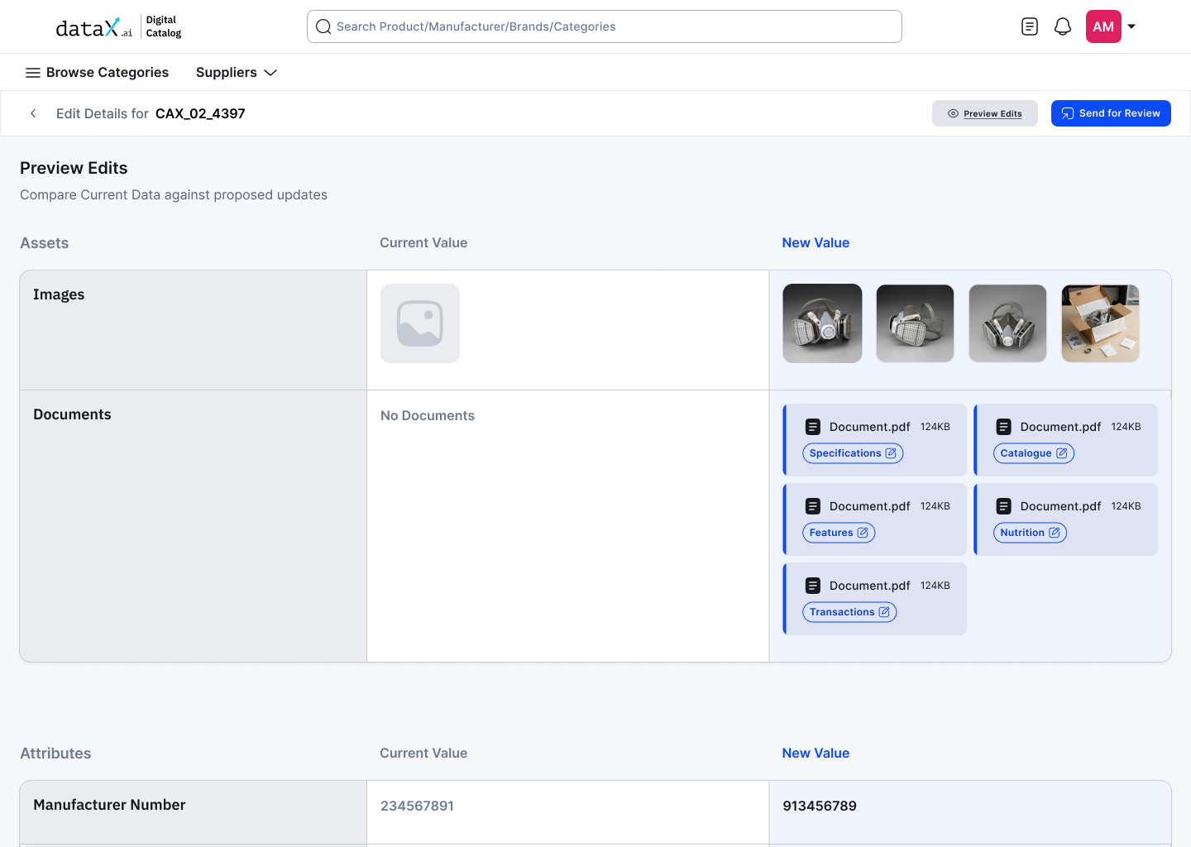Click the eye icon in Preview Edits
This screenshot has height=847, width=1191.
tap(953, 113)
